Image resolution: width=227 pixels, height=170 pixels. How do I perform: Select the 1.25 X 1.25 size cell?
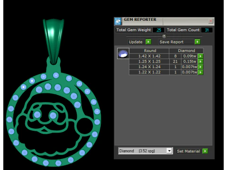pyautogui.click(x=149, y=61)
